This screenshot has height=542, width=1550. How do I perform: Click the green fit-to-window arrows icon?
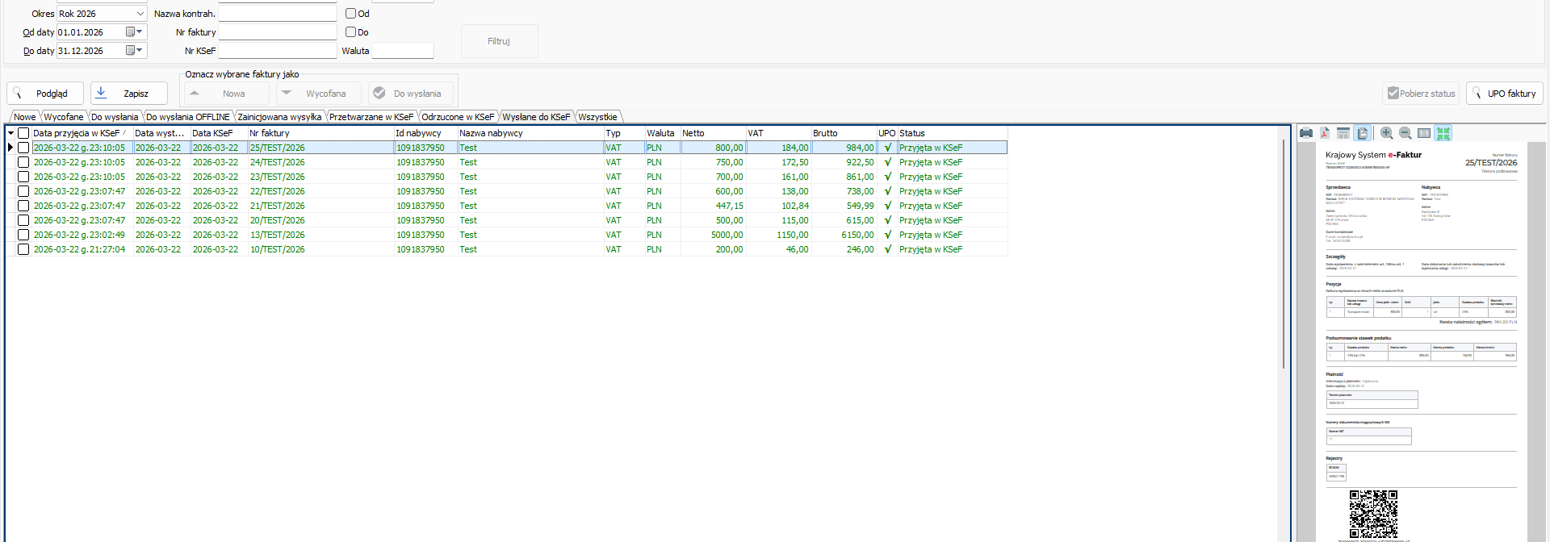(x=1443, y=133)
